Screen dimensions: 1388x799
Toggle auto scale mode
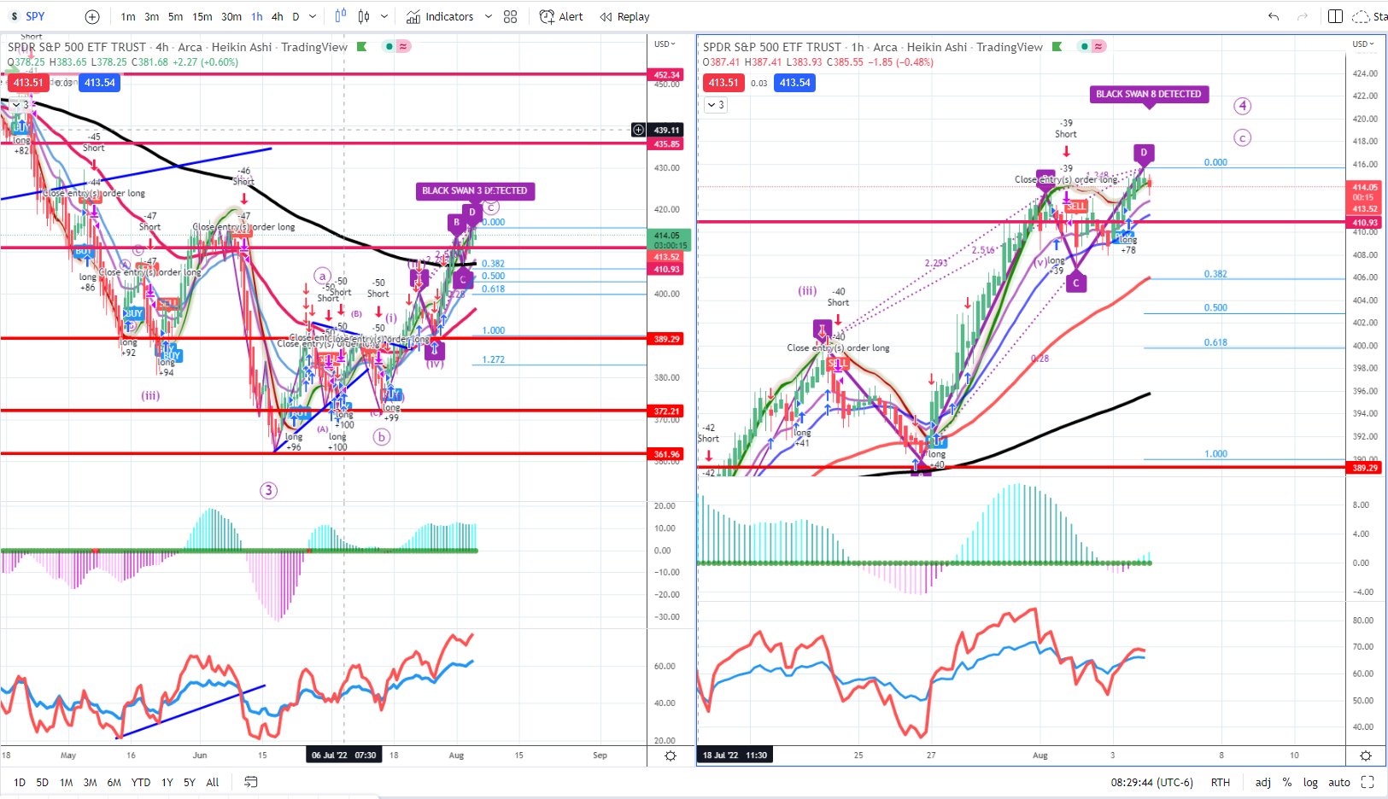click(x=1339, y=782)
